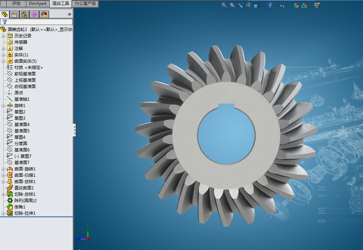
Task: Select the 右视基准面 plane
Action: pyautogui.click(x=22, y=86)
